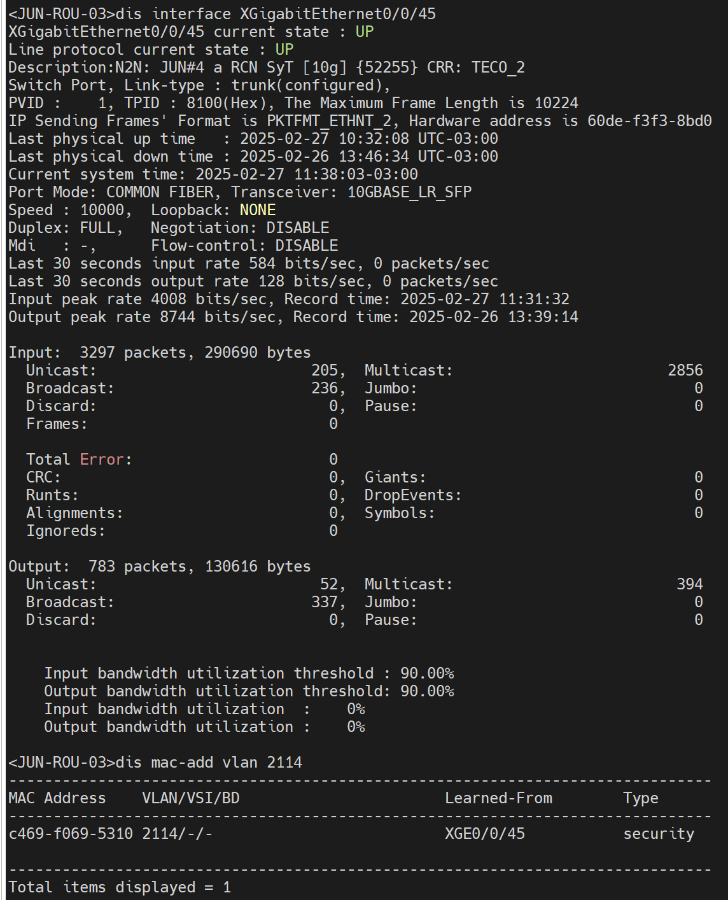Viewport: 728px width, 900px height.
Task: Click the "dis mac-add vlan 2114" command
Action: point(209,763)
